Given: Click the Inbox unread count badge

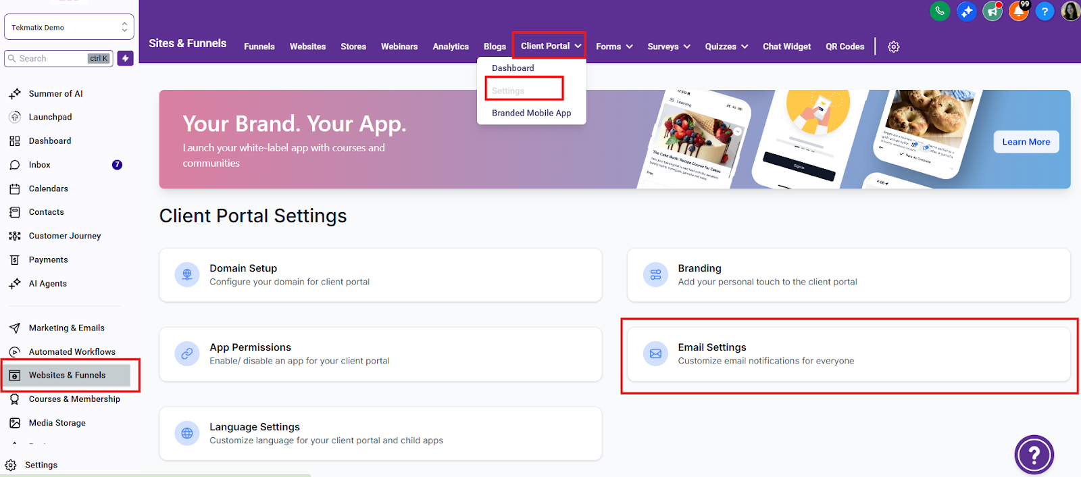Looking at the screenshot, I should pyautogui.click(x=117, y=165).
